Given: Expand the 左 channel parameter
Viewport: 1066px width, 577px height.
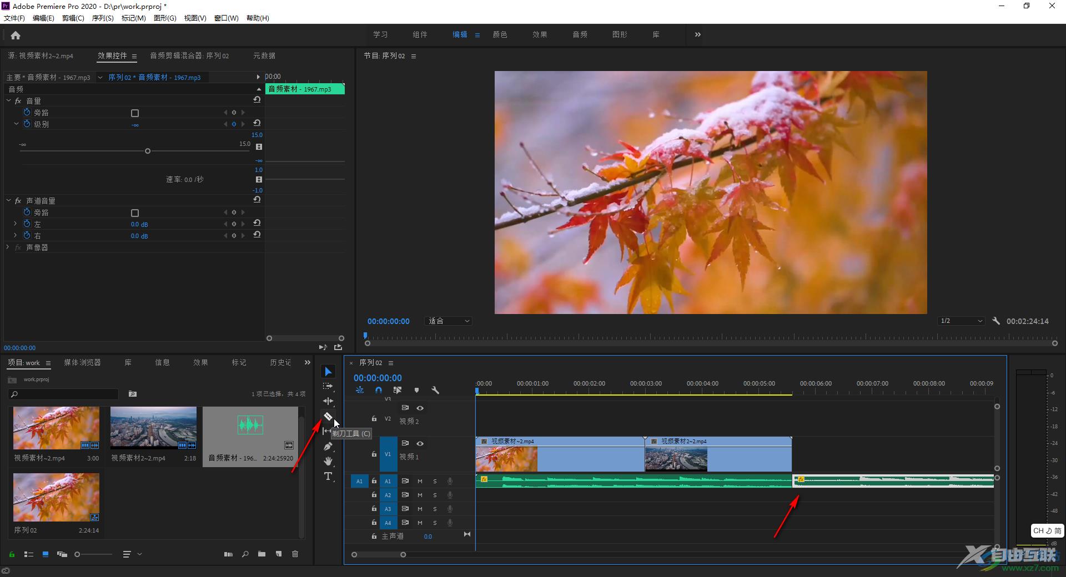Looking at the screenshot, I should [x=16, y=224].
